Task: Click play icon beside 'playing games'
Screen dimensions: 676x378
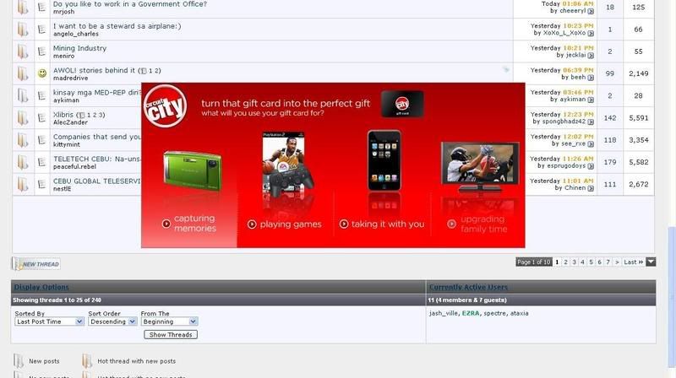Action: pos(252,224)
